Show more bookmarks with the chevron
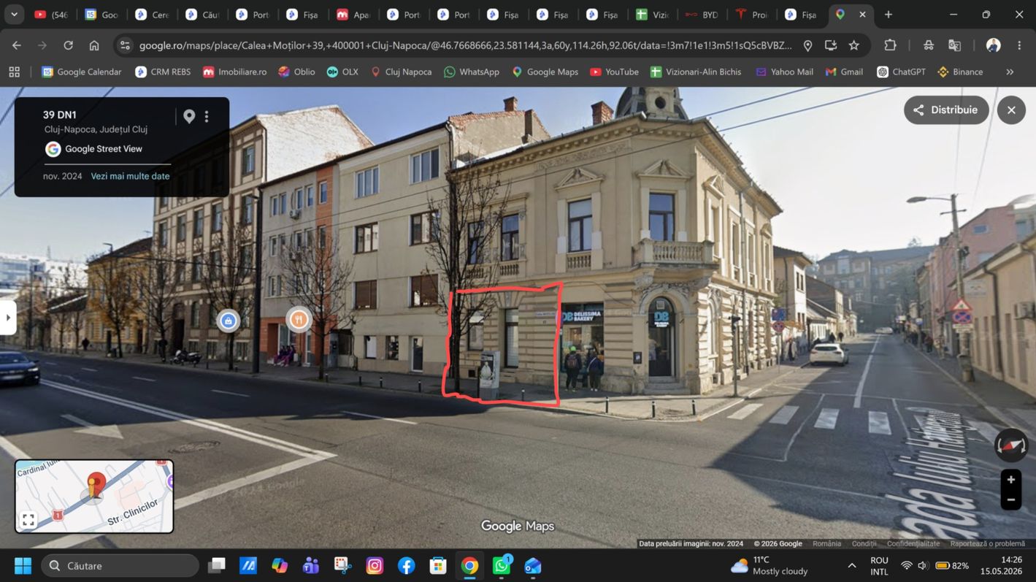1036x582 pixels. 1010,72
